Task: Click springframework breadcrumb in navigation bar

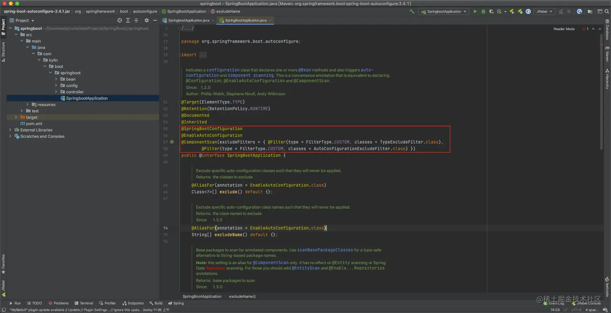Action: (100, 12)
